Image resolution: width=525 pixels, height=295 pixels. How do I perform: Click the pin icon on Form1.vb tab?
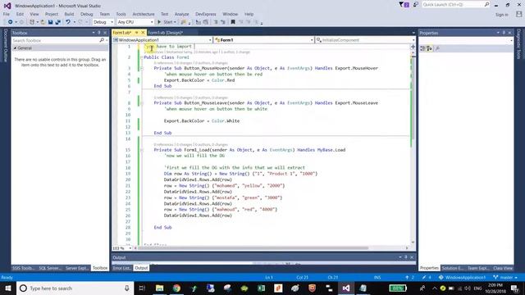[x=137, y=33]
